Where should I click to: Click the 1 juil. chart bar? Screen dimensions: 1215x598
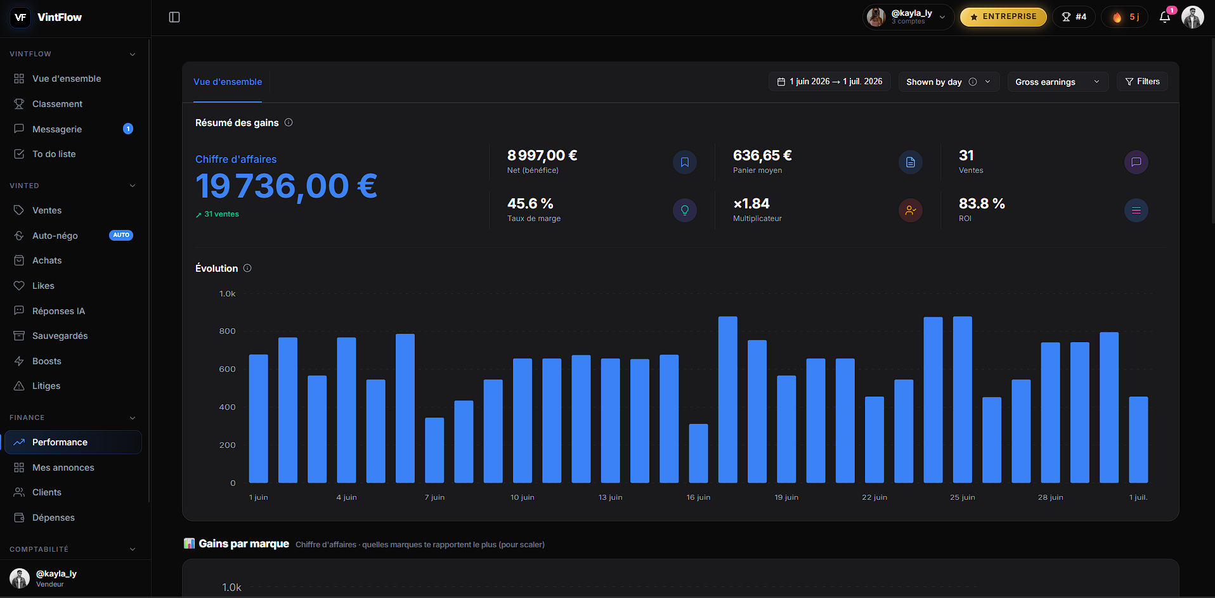1138,440
